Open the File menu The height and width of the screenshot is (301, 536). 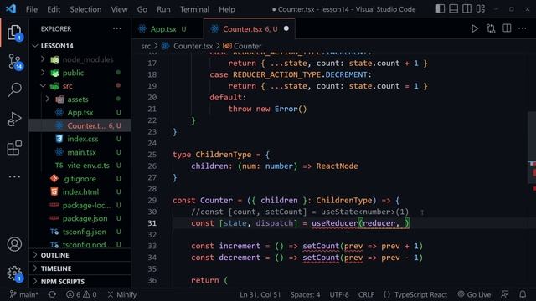pyautogui.click(x=32, y=9)
